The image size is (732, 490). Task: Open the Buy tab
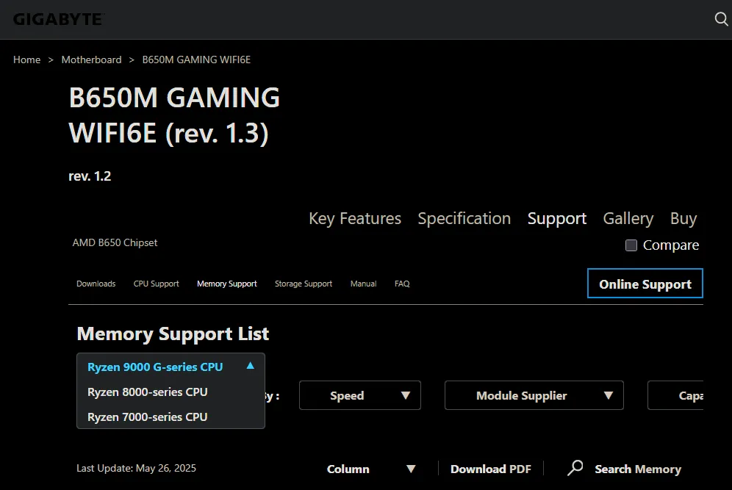[683, 218]
